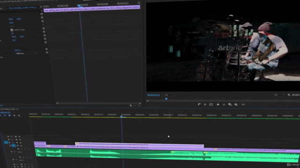Click the 0.0 value below Uniform Scale

(12, 33)
